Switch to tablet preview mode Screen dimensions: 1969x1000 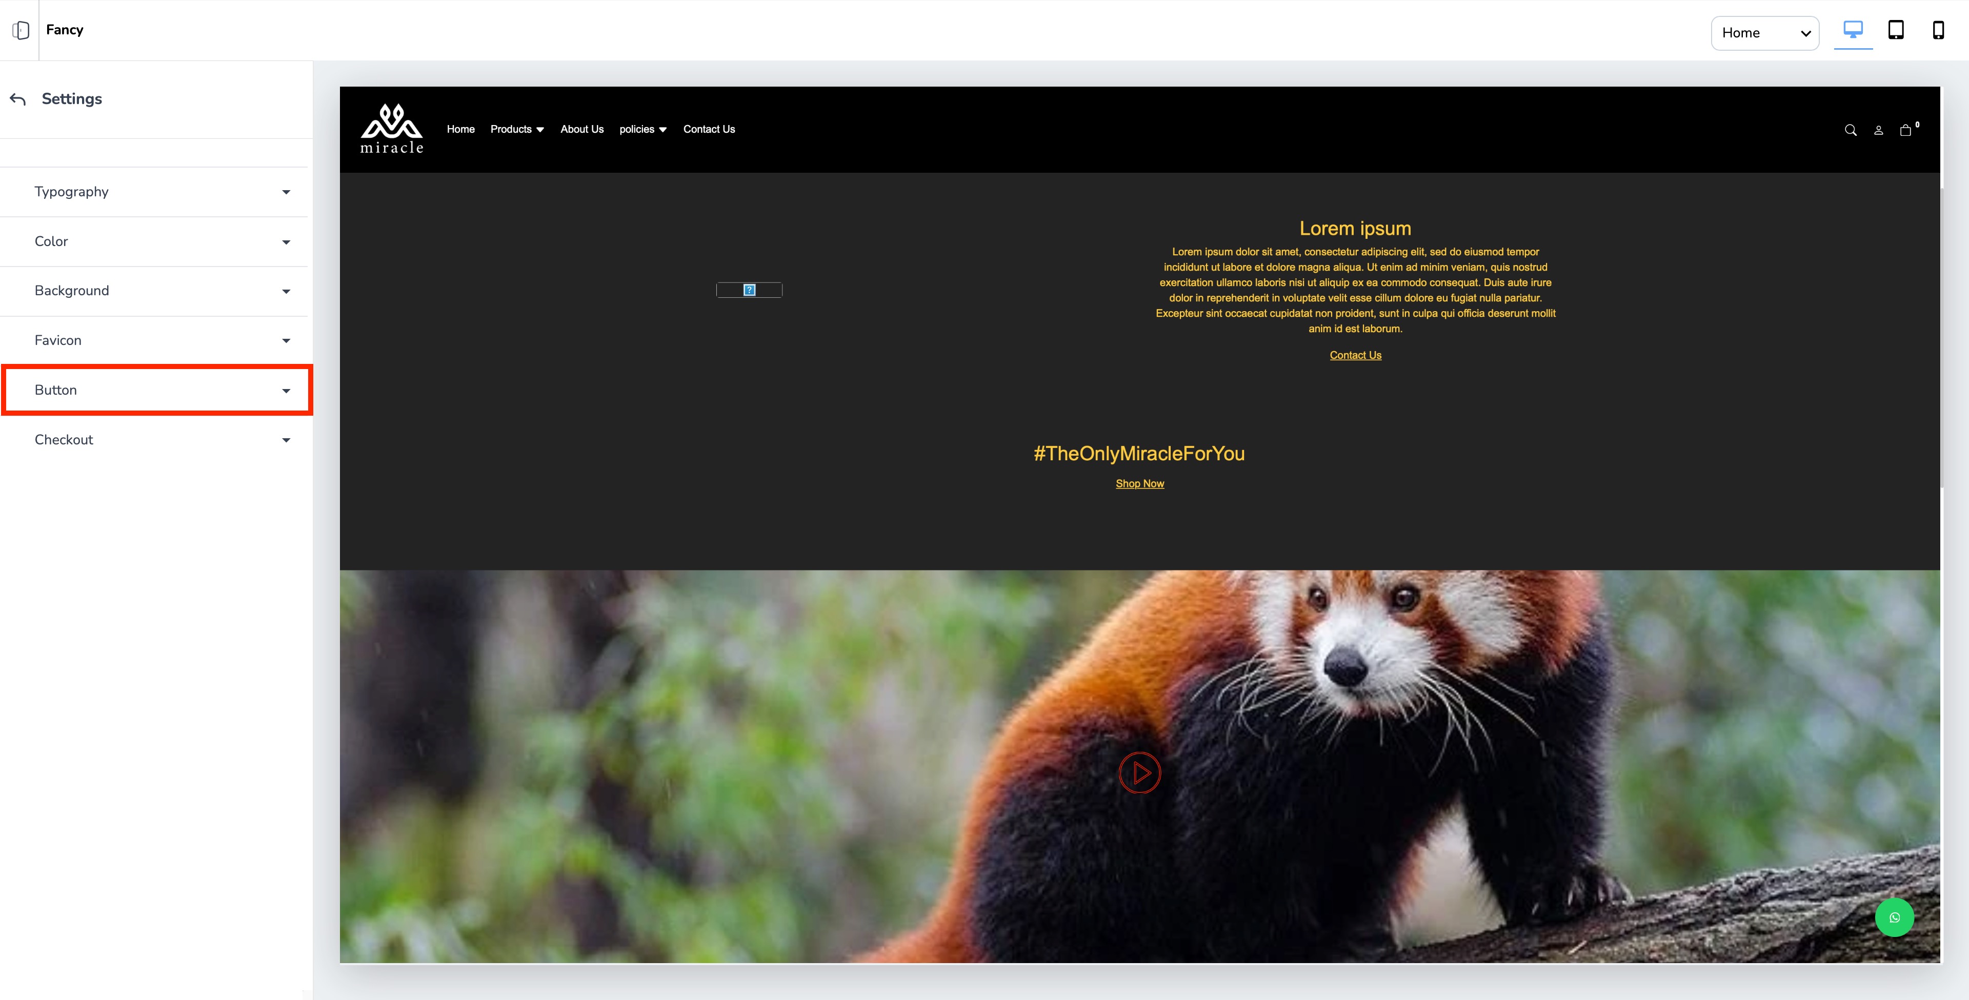click(1896, 31)
